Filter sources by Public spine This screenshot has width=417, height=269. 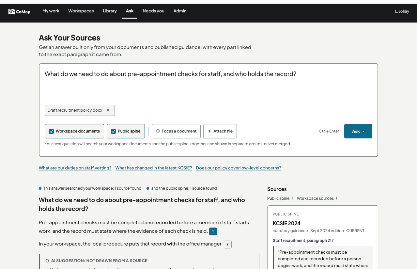(x=280, y=198)
